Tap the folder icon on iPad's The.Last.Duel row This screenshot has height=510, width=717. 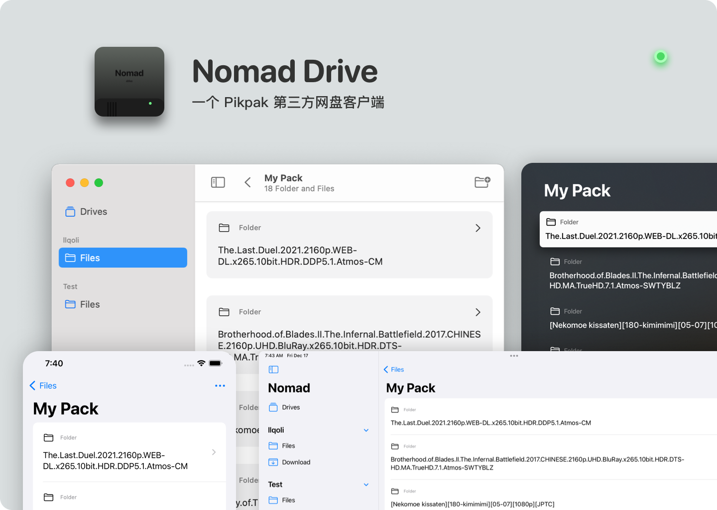(395, 410)
